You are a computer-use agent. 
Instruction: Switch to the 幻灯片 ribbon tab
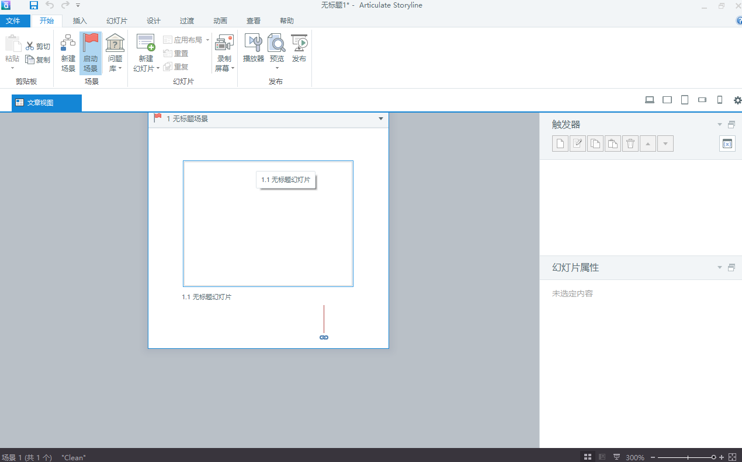117,21
